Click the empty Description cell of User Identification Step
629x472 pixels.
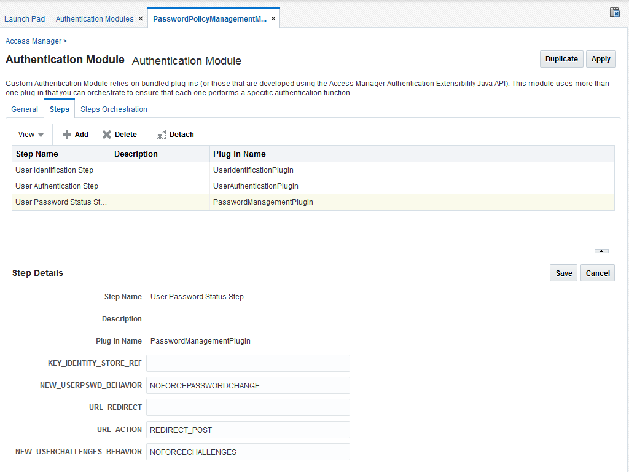(x=160, y=170)
